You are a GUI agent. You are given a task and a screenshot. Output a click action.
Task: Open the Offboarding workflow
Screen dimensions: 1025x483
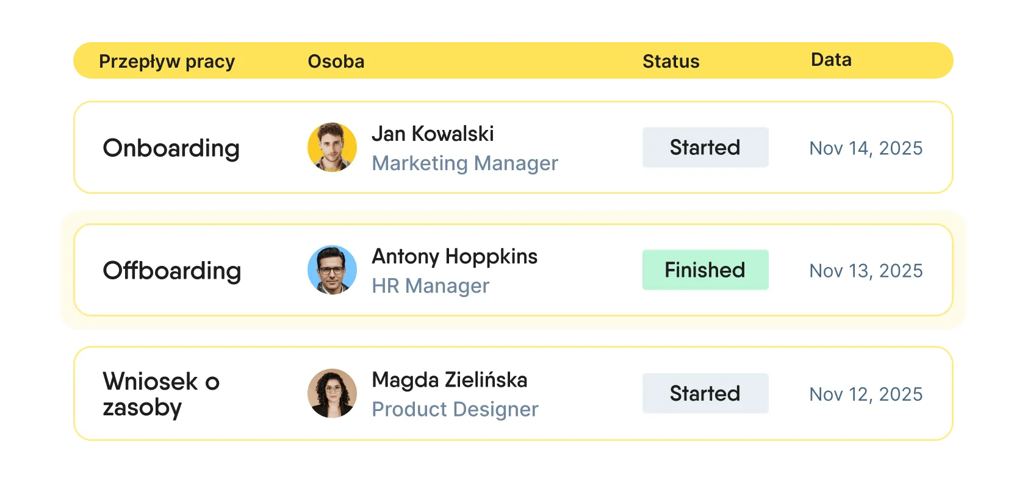click(x=171, y=271)
